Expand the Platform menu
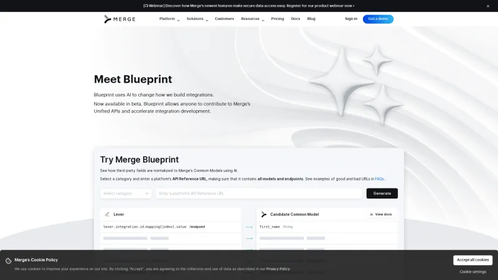 click(x=169, y=19)
